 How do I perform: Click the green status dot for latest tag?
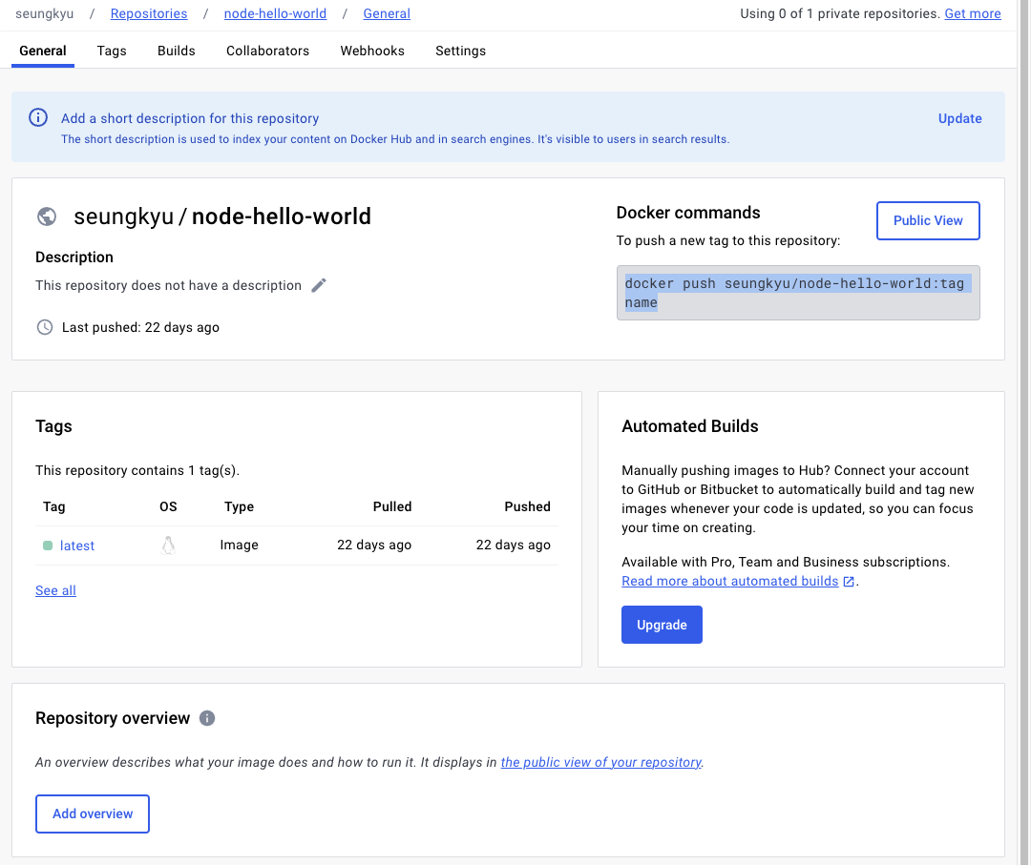48,546
